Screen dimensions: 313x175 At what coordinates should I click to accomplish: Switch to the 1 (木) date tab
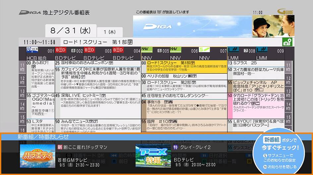click(x=110, y=32)
